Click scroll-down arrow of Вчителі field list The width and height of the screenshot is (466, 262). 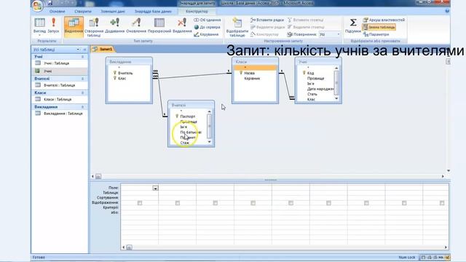point(209,142)
